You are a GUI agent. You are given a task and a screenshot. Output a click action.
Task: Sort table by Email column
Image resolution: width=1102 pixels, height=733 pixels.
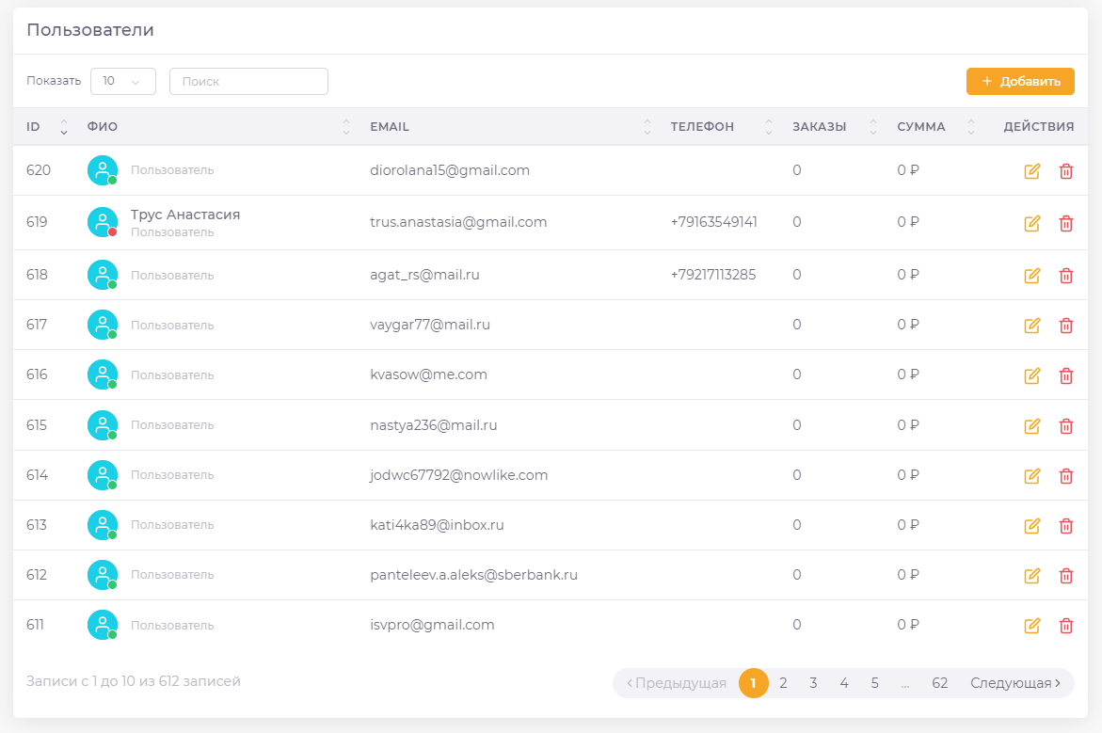[508, 127]
